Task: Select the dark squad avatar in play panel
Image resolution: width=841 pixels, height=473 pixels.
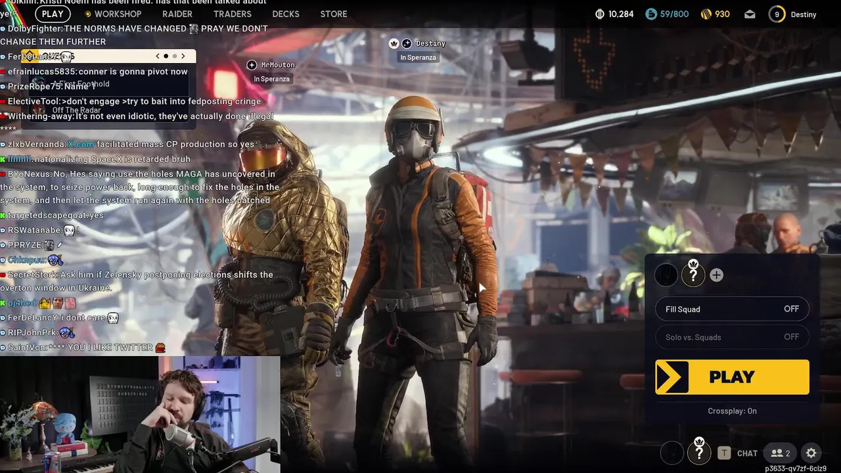Action: [666, 275]
